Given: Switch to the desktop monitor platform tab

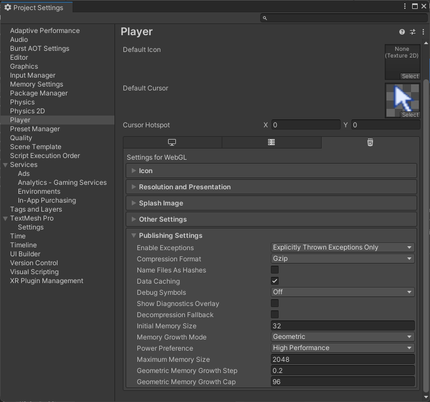Looking at the screenshot, I should pos(172,142).
